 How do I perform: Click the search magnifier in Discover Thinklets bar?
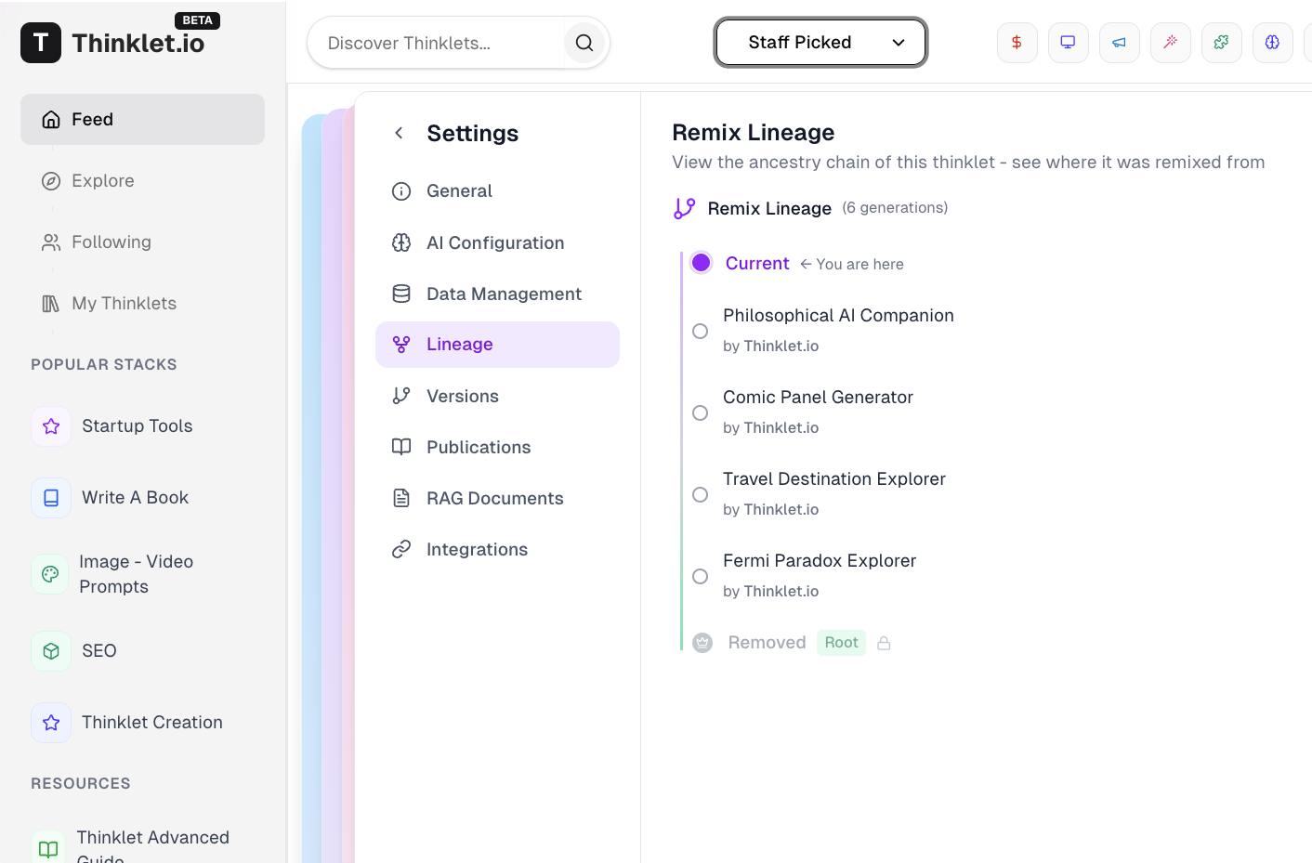584,42
